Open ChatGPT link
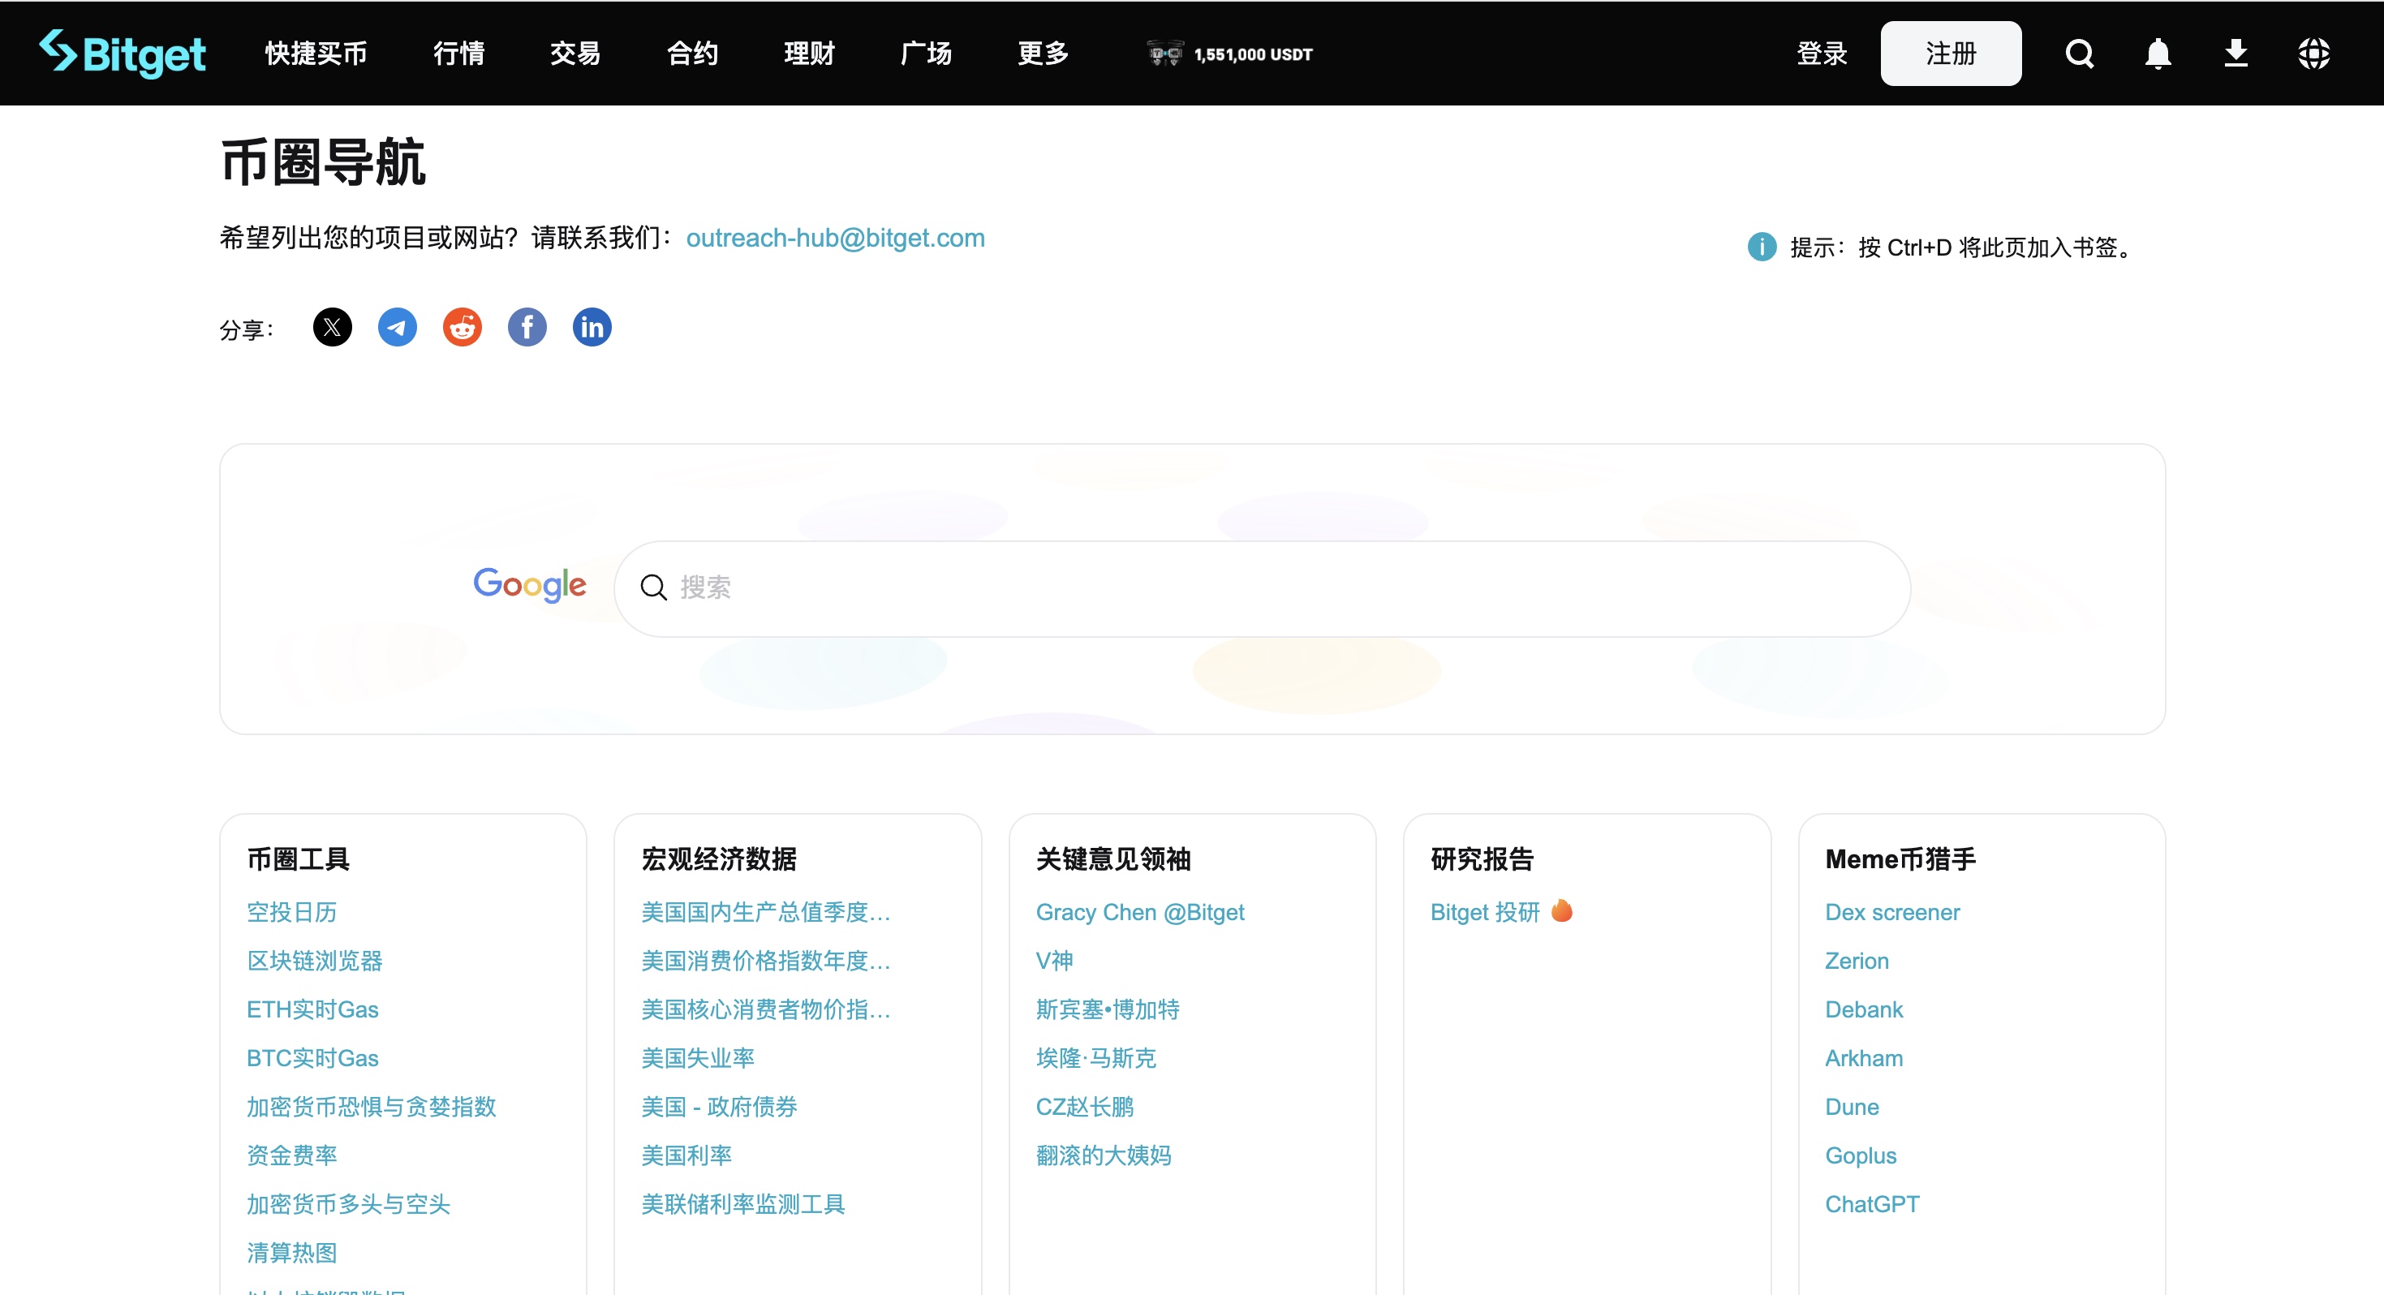2384x1295 pixels. tap(1872, 1204)
